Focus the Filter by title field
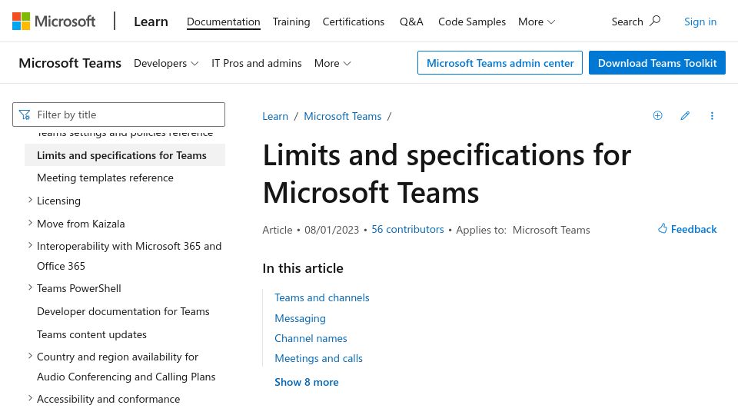 click(x=118, y=115)
